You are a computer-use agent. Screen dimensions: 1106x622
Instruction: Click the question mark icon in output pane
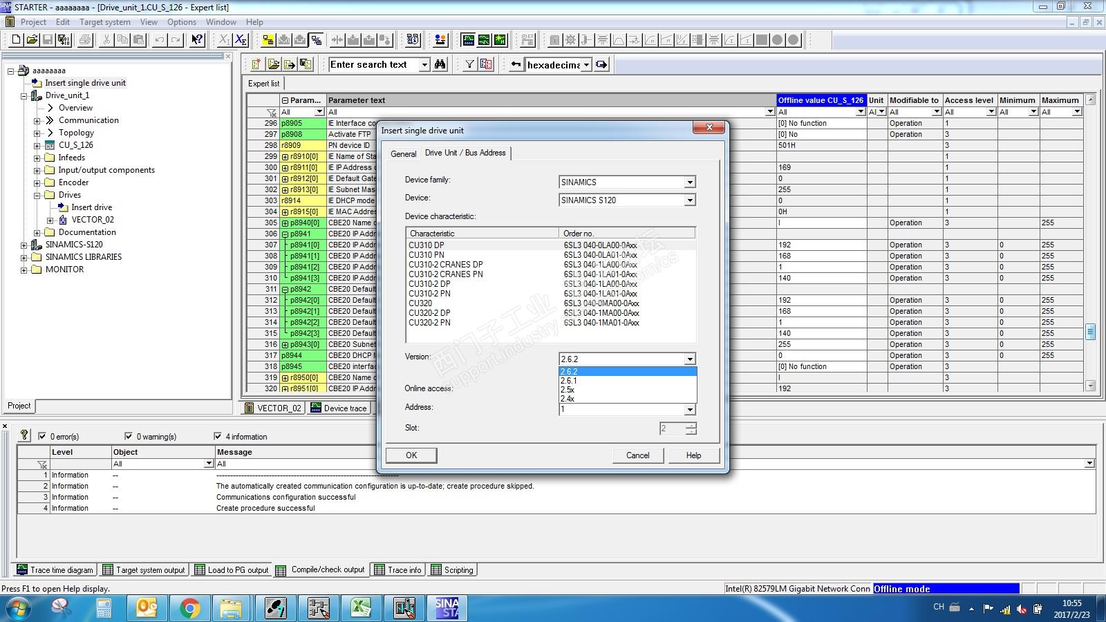[x=24, y=435]
